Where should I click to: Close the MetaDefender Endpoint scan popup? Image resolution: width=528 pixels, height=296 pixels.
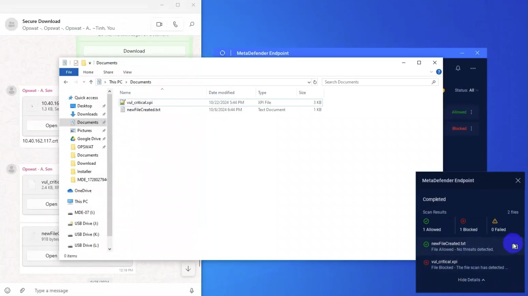(518, 180)
